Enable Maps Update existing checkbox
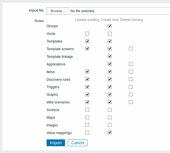This screenshot has width=170, height=153. (x=87, y=117)
